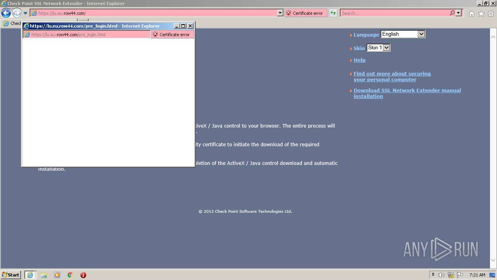
Task: Click Certificate error in popup window
Action: point(172,35)
